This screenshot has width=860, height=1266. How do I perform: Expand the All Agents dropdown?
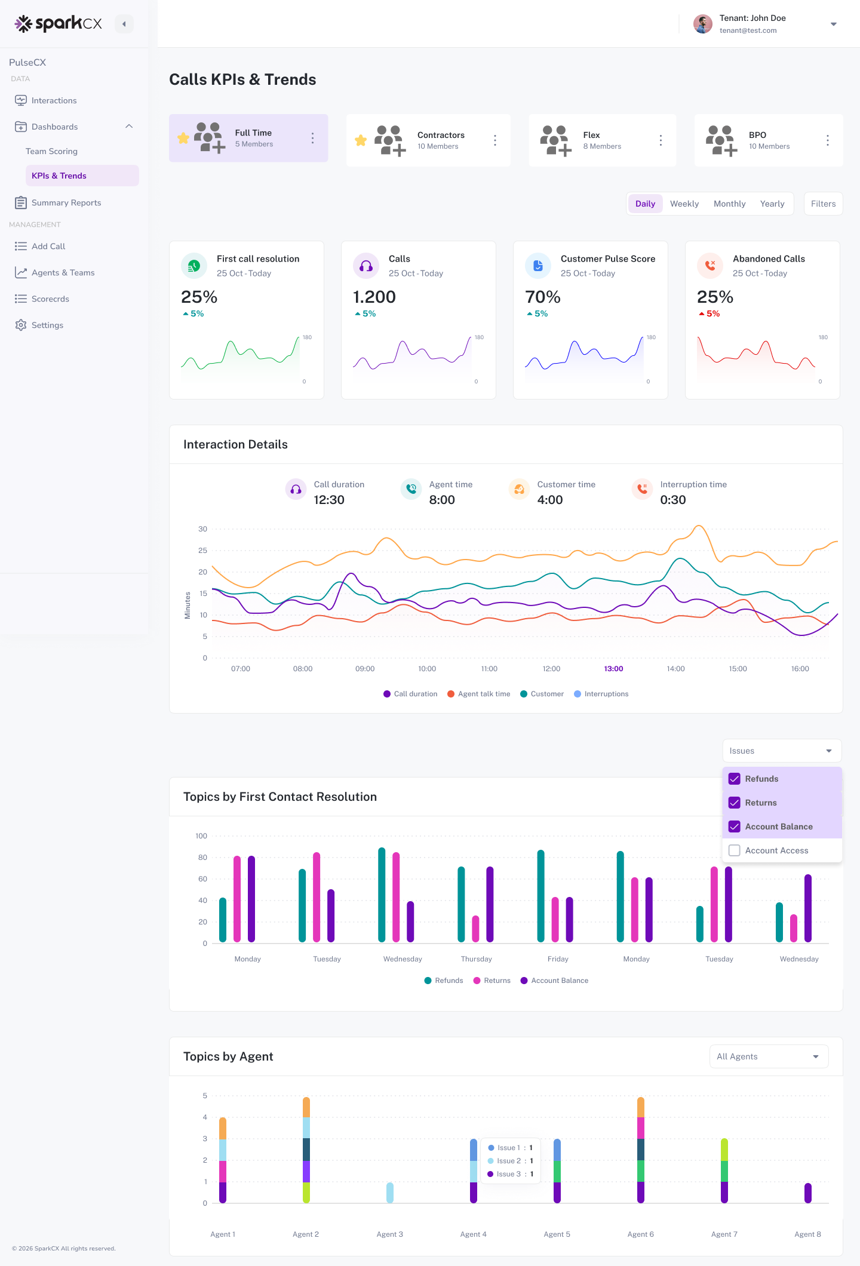(769, 1056)
